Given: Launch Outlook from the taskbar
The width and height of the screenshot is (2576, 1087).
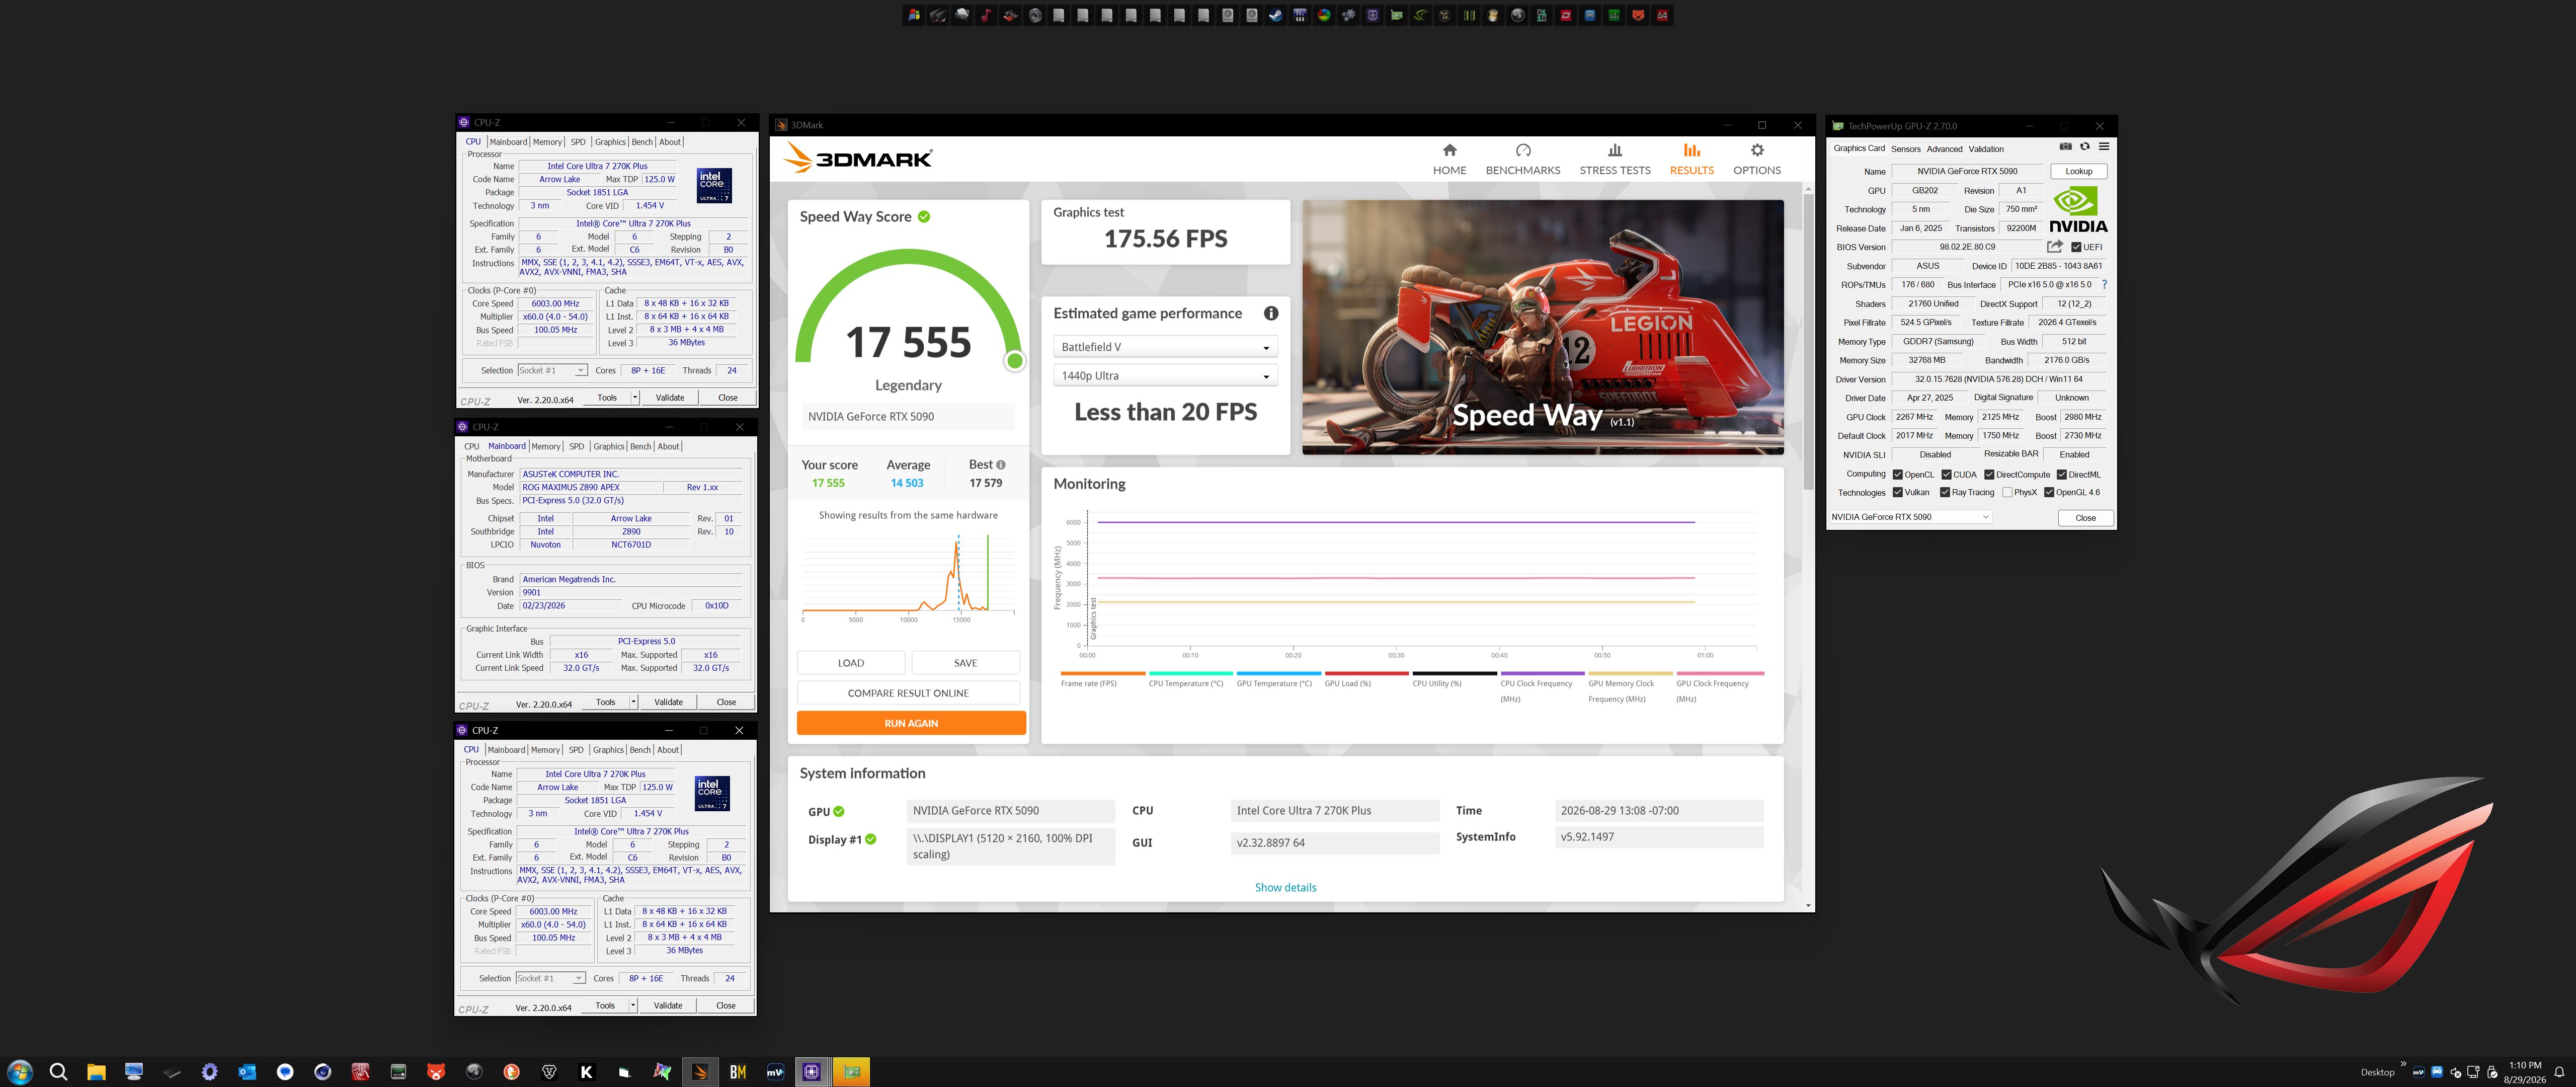Looking at the screenshot, I should click(x=247, y=1072).
